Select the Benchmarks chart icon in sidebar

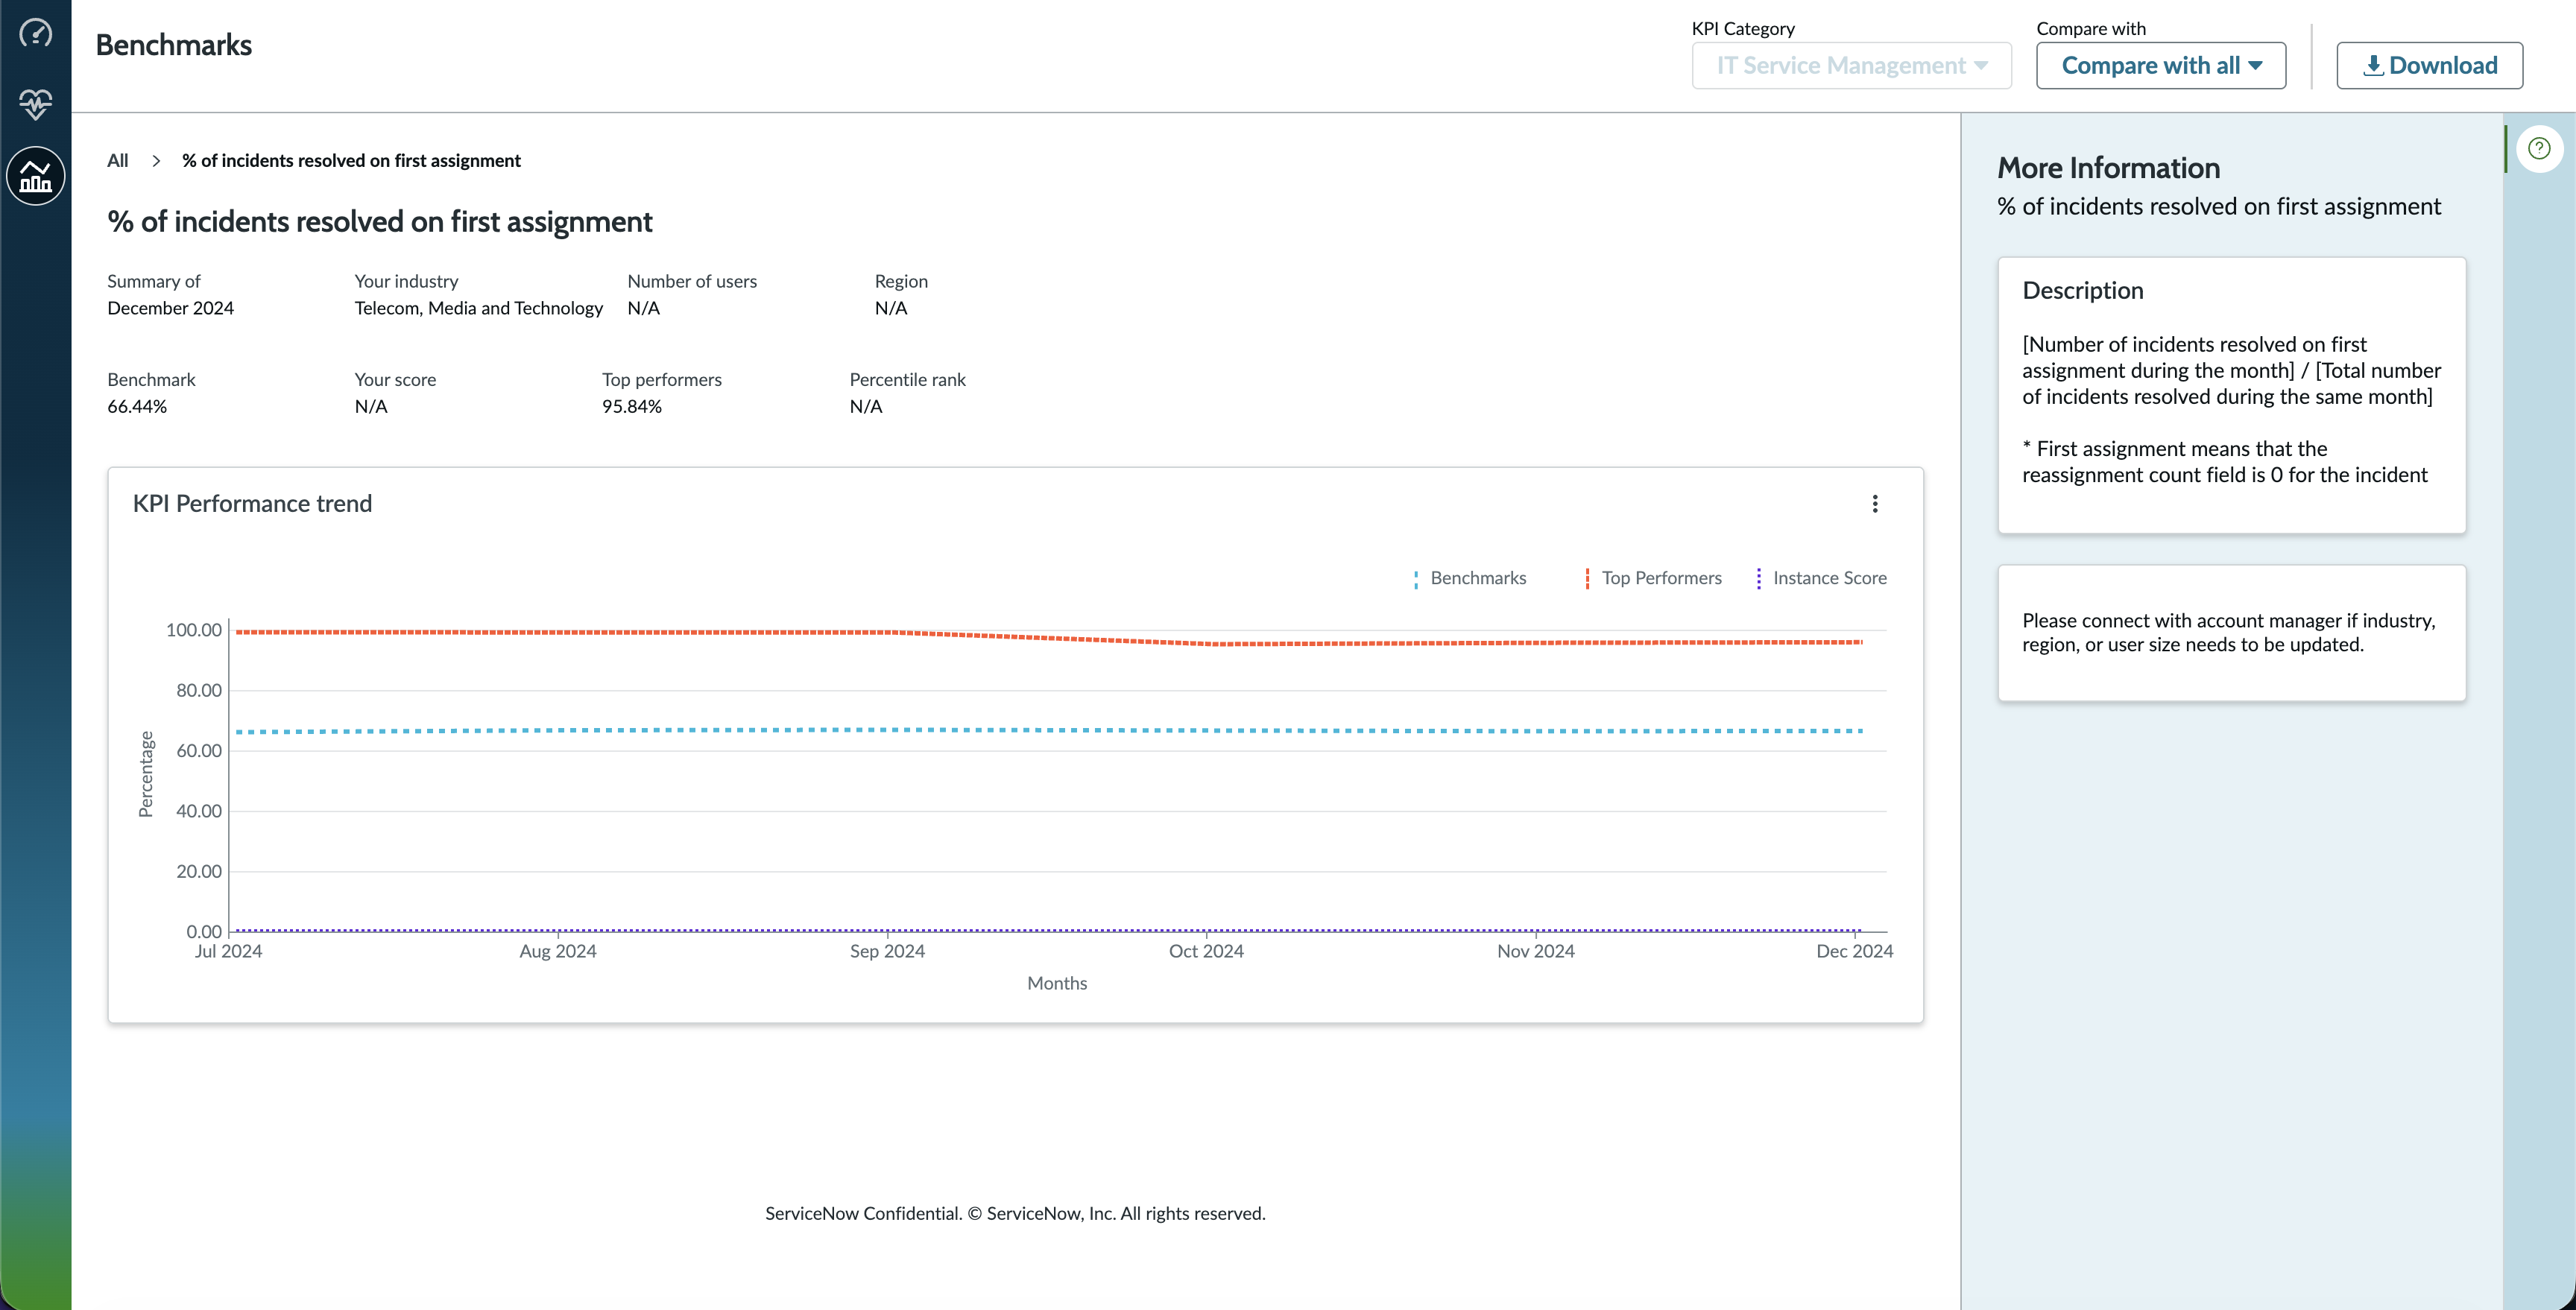[36, 176]
